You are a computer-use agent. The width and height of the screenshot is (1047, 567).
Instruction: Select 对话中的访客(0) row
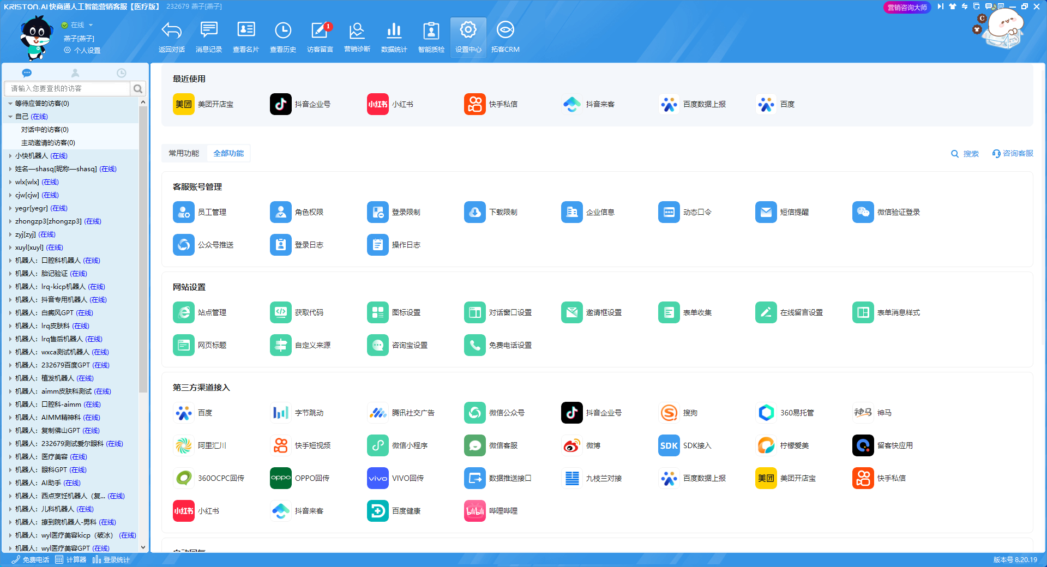click(x=71, y=130)
